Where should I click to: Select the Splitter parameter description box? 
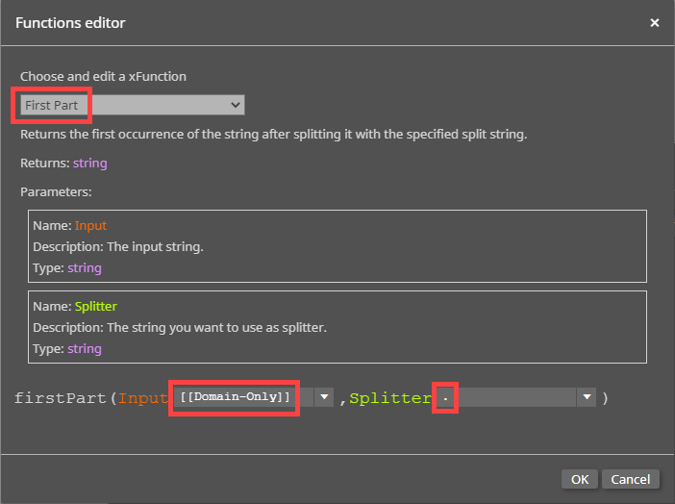tap(337, 328)
